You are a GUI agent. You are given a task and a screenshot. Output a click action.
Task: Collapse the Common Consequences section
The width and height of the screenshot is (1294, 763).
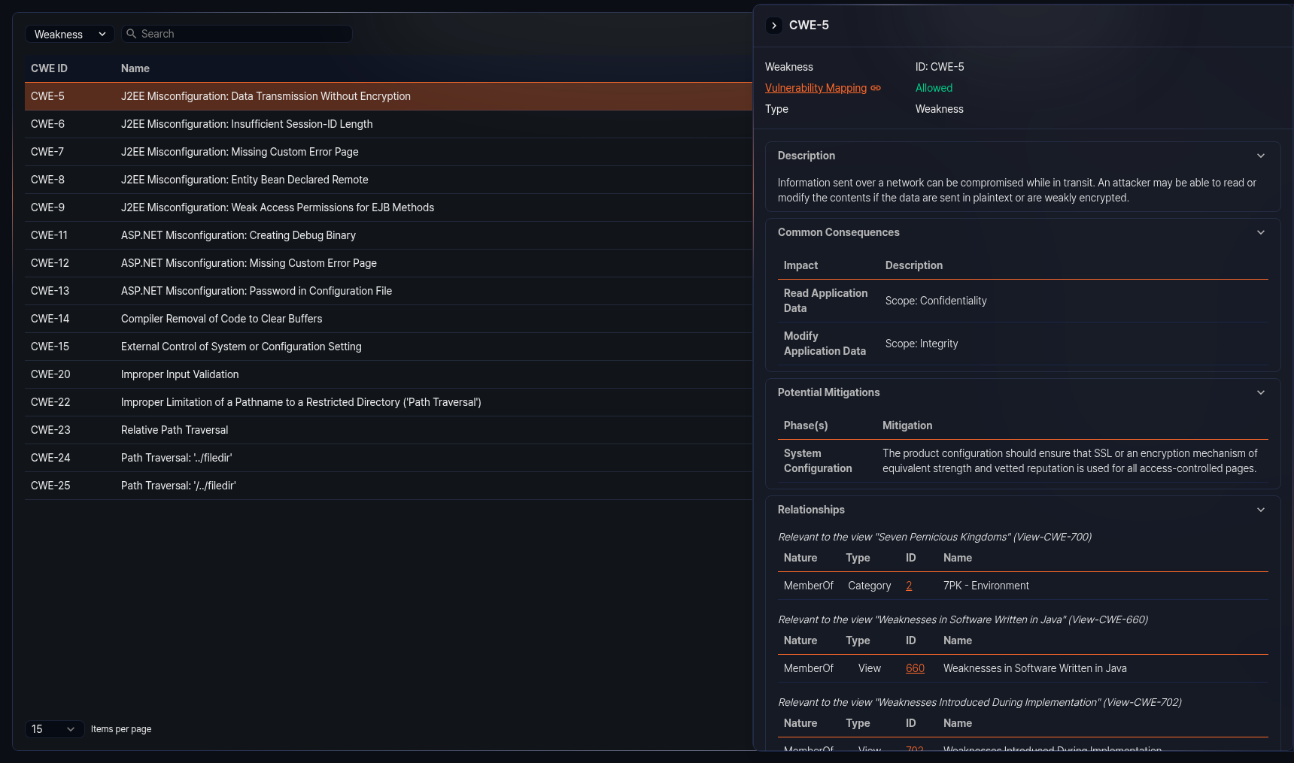point(1261,232)
